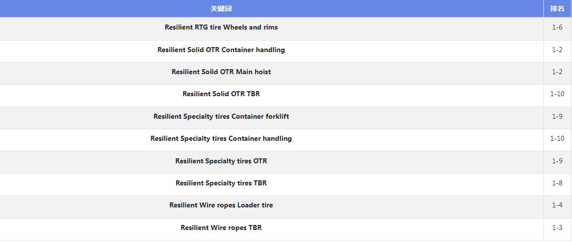
Task: Select Resilient Specialty tires Container forklift
Action: pyautogui.click(x=221, y=116)
